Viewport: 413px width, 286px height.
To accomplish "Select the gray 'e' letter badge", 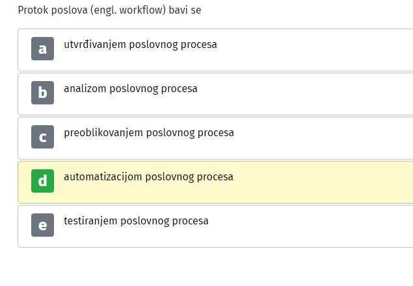I will pos(42,225).
